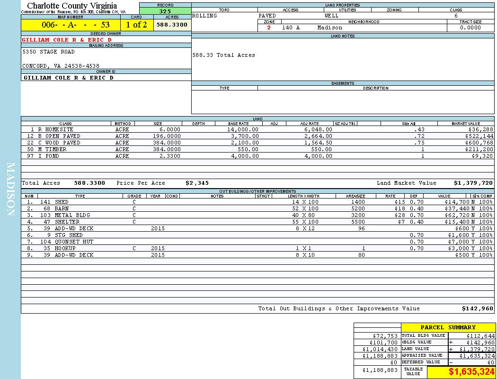Image resolution: width=497 pixels, height=379 pixels.
Task: Click the large red taxable value amount
Action: (471, 372)
